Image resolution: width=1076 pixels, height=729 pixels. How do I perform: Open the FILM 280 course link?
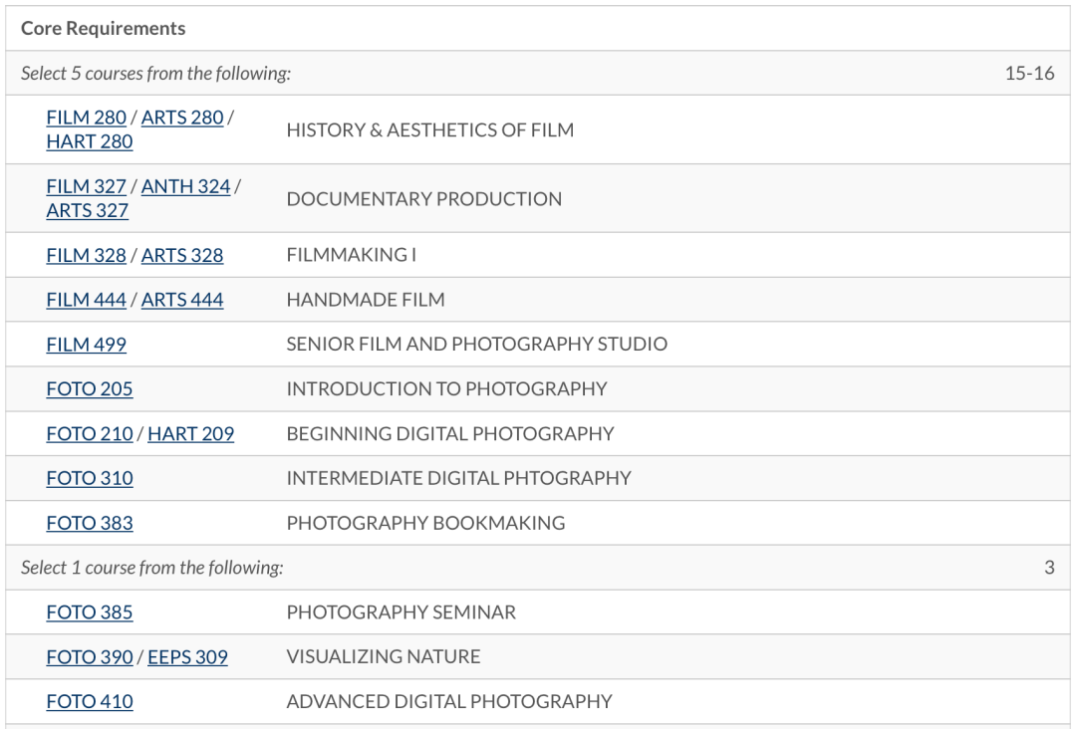coord(86,118)
